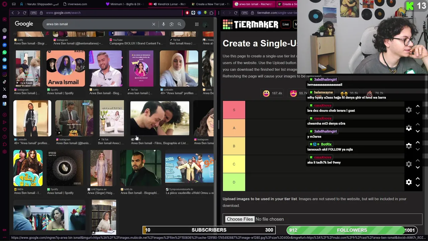The height and width of the screenshot is (241, 428).
Task: Open Telegram in the Opera sidebar
Action: (4, 60)
